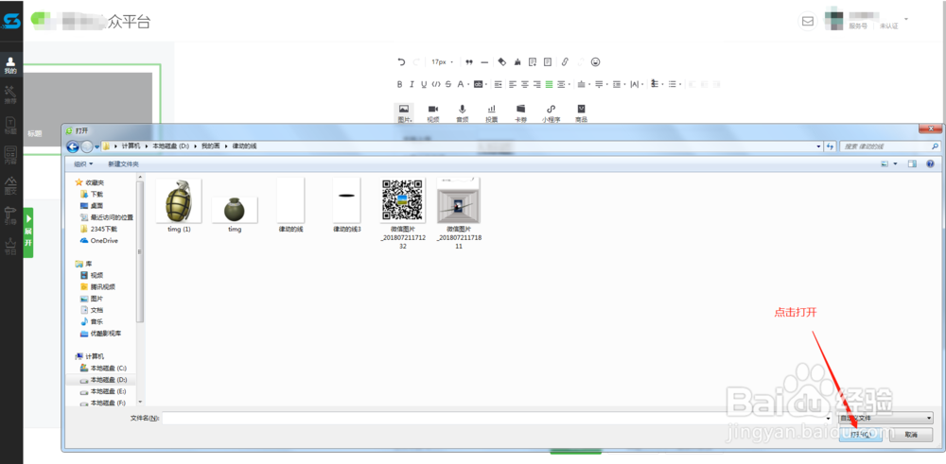946x464 pixels.
Task: Click the 小程序 mini program button
Action: [551, 112]
